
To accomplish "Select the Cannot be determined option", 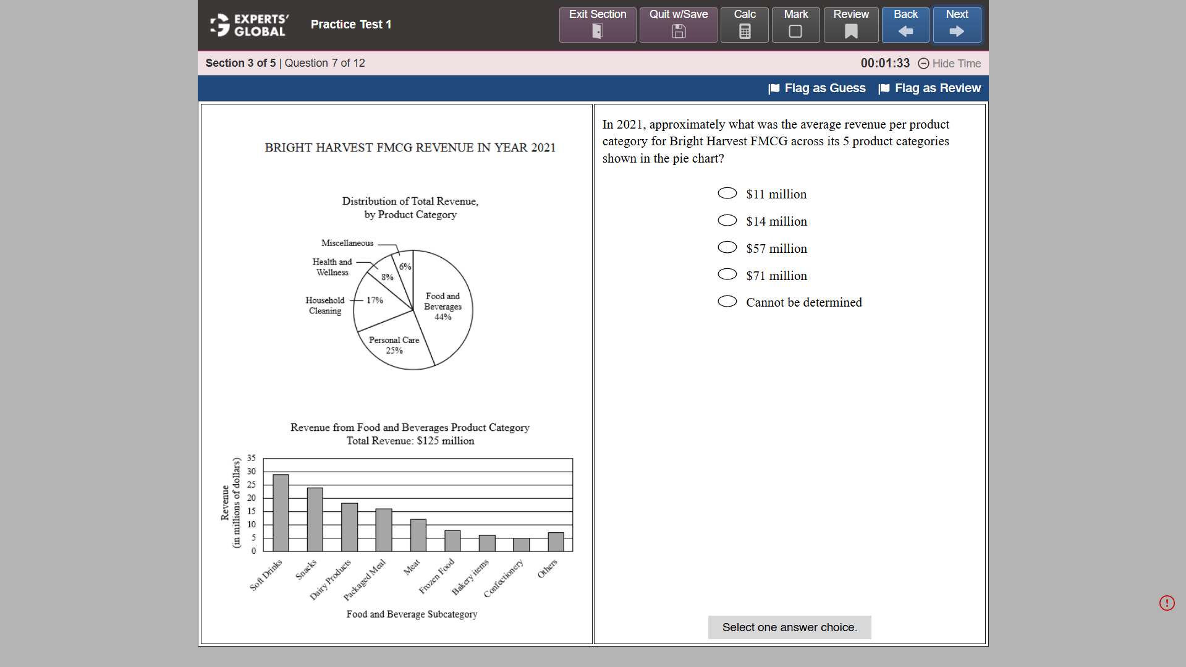I will [x=727, y=301].
